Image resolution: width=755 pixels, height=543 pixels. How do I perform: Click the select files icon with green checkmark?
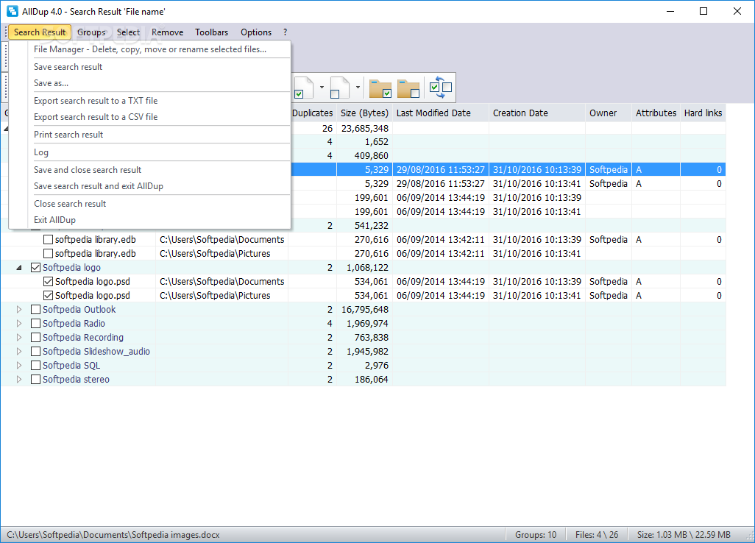click(x=304, y=88)
